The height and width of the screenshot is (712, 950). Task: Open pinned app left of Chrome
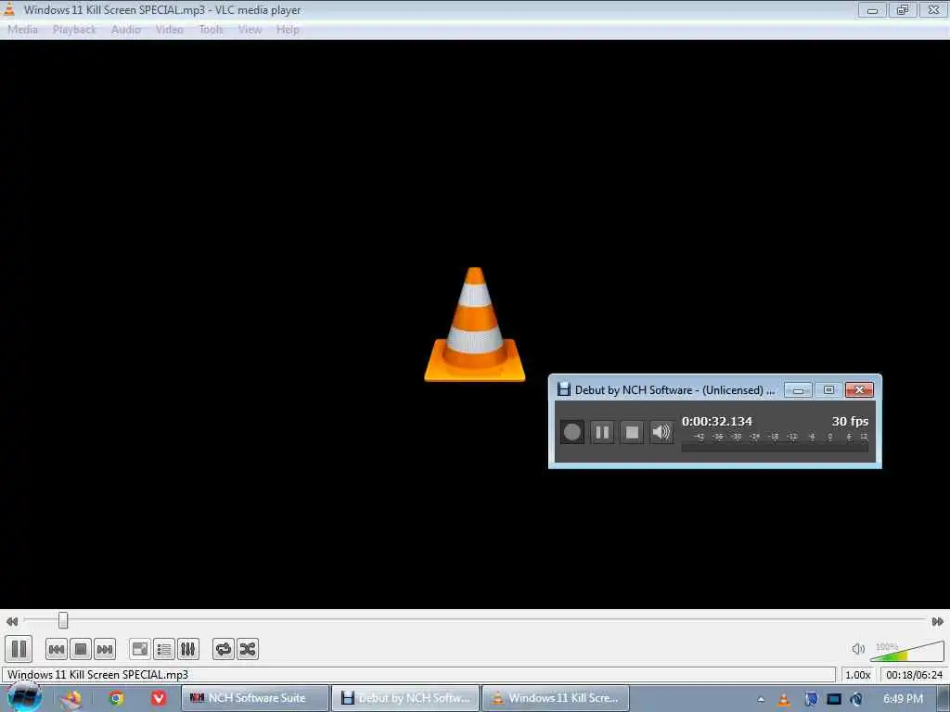tap(71, 698)
